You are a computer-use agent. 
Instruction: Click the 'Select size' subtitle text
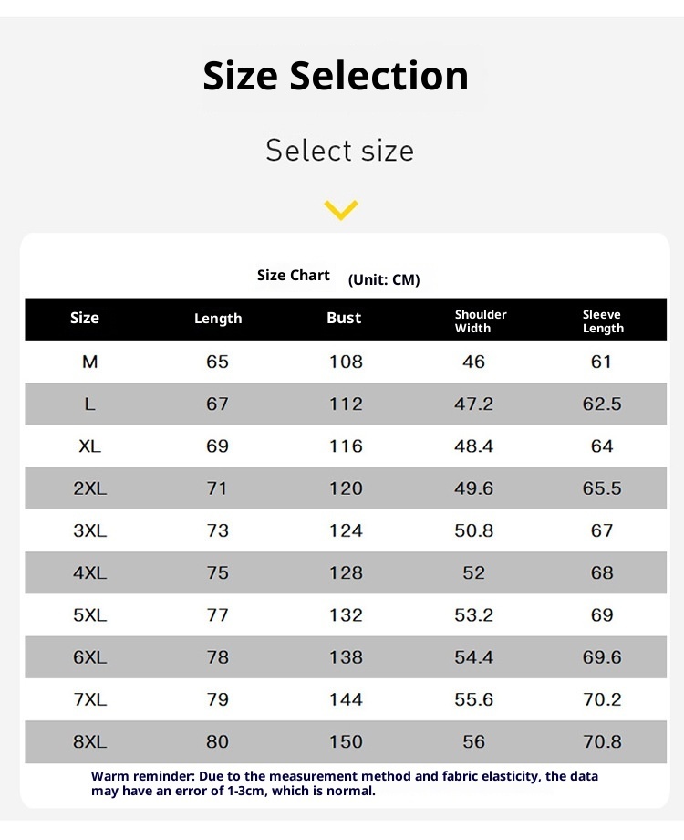[339, 151]
